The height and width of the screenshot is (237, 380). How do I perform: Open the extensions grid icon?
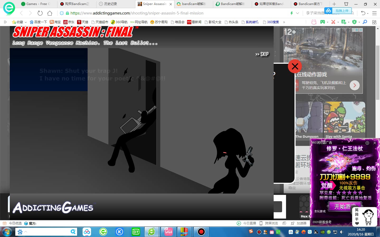374,22
